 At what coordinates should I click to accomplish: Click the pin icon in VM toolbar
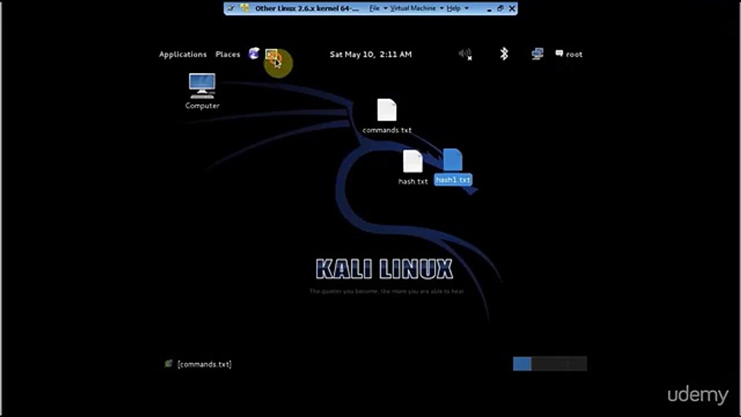coord(231,8)
